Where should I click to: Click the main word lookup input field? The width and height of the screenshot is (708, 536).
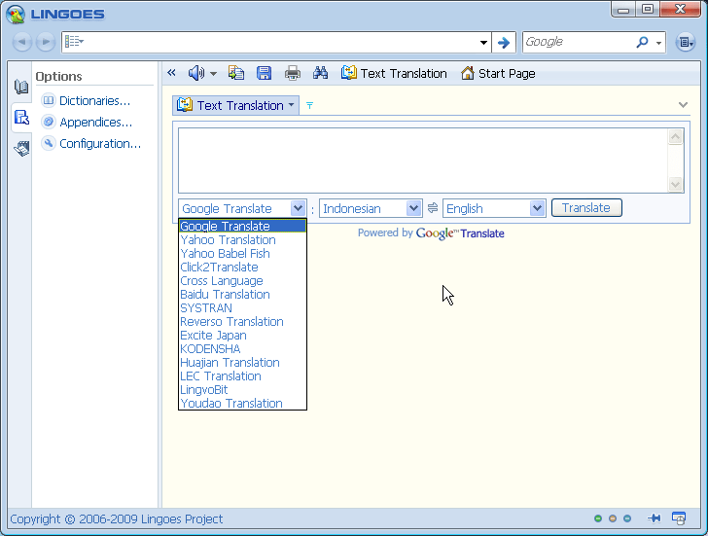pos(280,42)
